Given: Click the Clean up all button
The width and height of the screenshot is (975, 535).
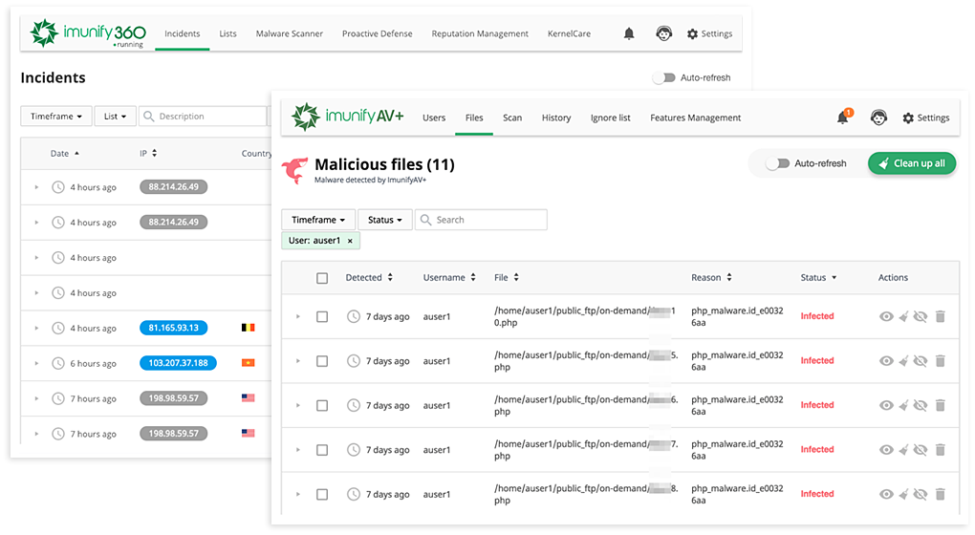Looking at the screenshot, I should 912,163.
